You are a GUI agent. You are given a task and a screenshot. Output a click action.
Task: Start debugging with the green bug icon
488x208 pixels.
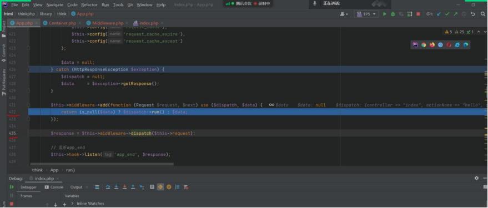tap(393, 14)
